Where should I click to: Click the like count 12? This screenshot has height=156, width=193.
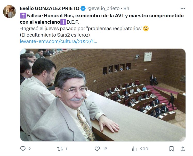[105, 149]
